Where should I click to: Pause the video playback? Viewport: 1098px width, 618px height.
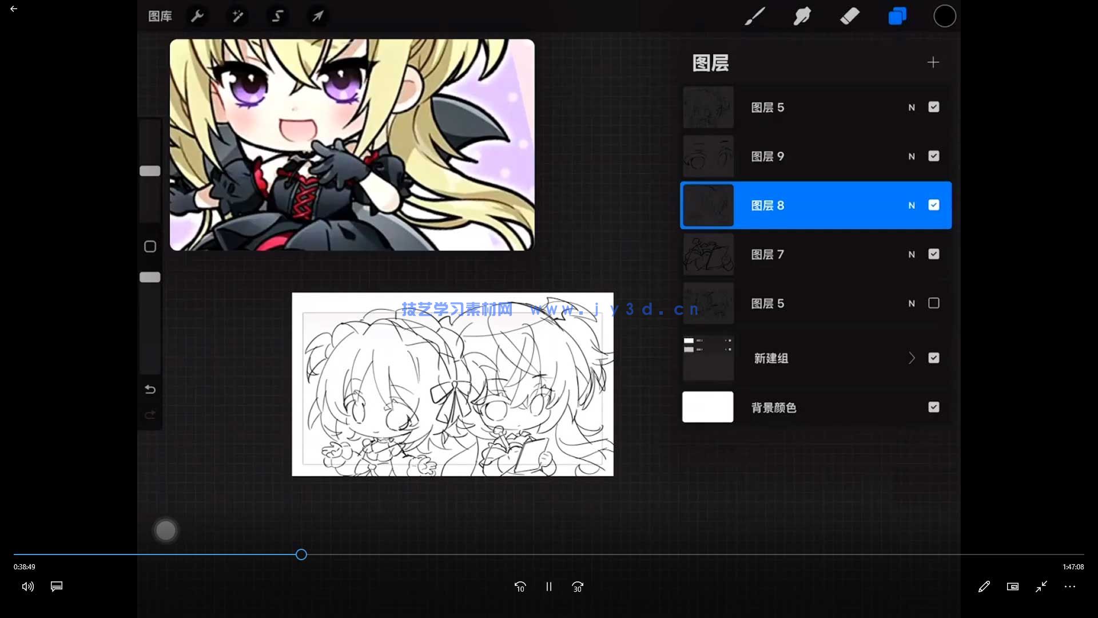coord(548,587)
